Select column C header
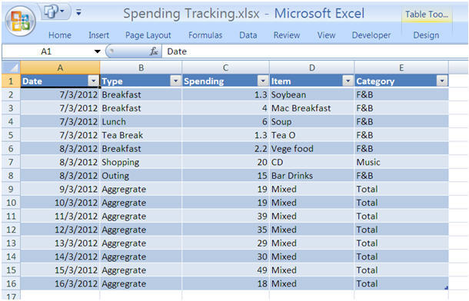469x301 pixels. [x=225, y=68]
